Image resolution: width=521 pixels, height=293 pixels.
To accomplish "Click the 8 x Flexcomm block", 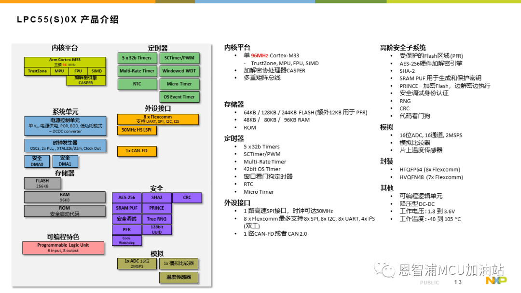I will [x=158, y=119].
